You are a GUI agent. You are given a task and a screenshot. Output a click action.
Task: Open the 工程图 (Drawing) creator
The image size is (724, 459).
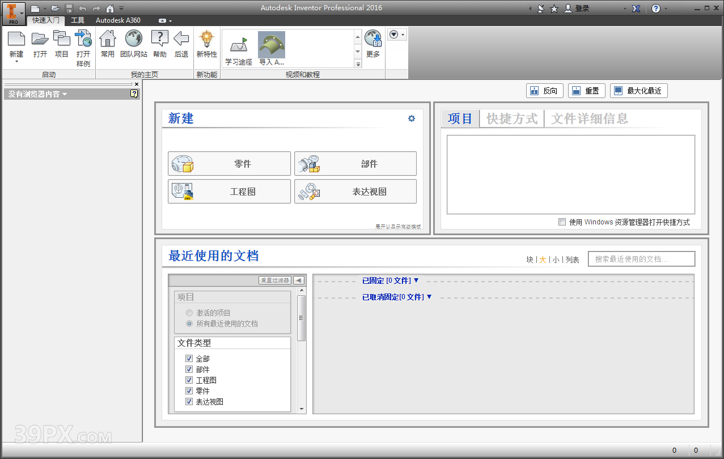coord(229,191)
